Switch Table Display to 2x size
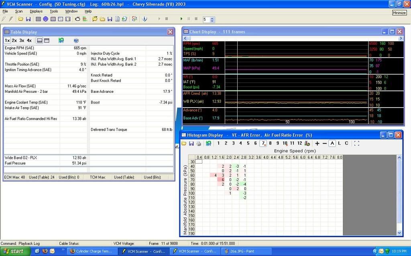This screenshot has height=256, width=411. pyautogui.click(x=14, y=40)
